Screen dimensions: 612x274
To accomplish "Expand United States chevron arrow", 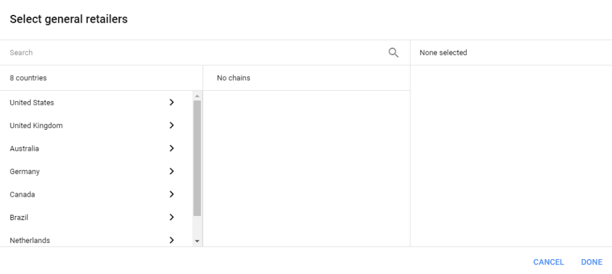I will pos(172,102).
